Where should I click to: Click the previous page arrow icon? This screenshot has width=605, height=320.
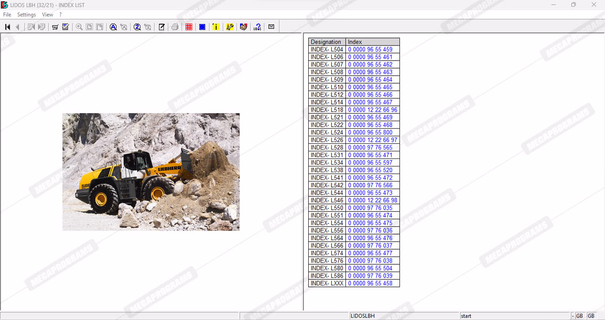[18, 27]
